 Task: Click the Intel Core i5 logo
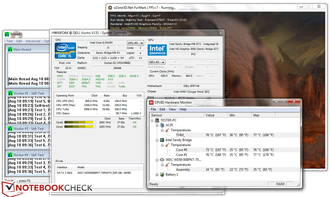(65, 50)
